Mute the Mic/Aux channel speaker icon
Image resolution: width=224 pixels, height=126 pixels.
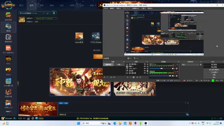[173, 69]
